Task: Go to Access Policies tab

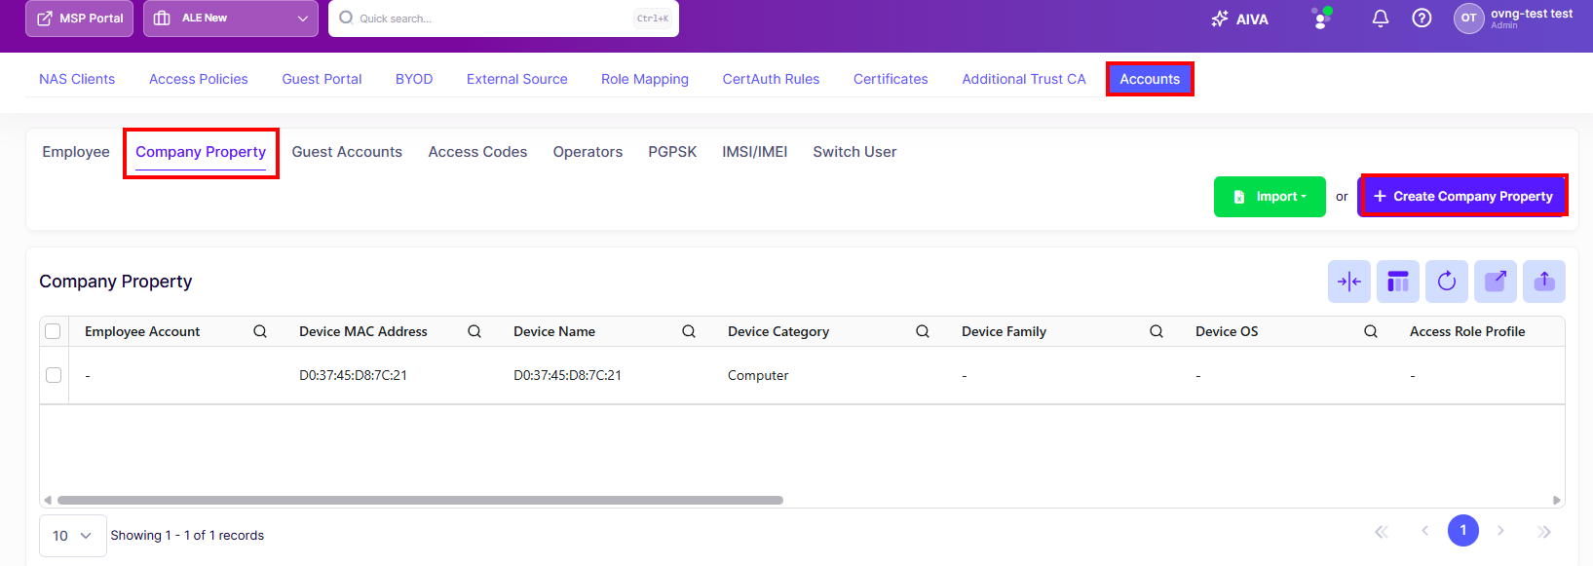Action: tap(199, 79)
